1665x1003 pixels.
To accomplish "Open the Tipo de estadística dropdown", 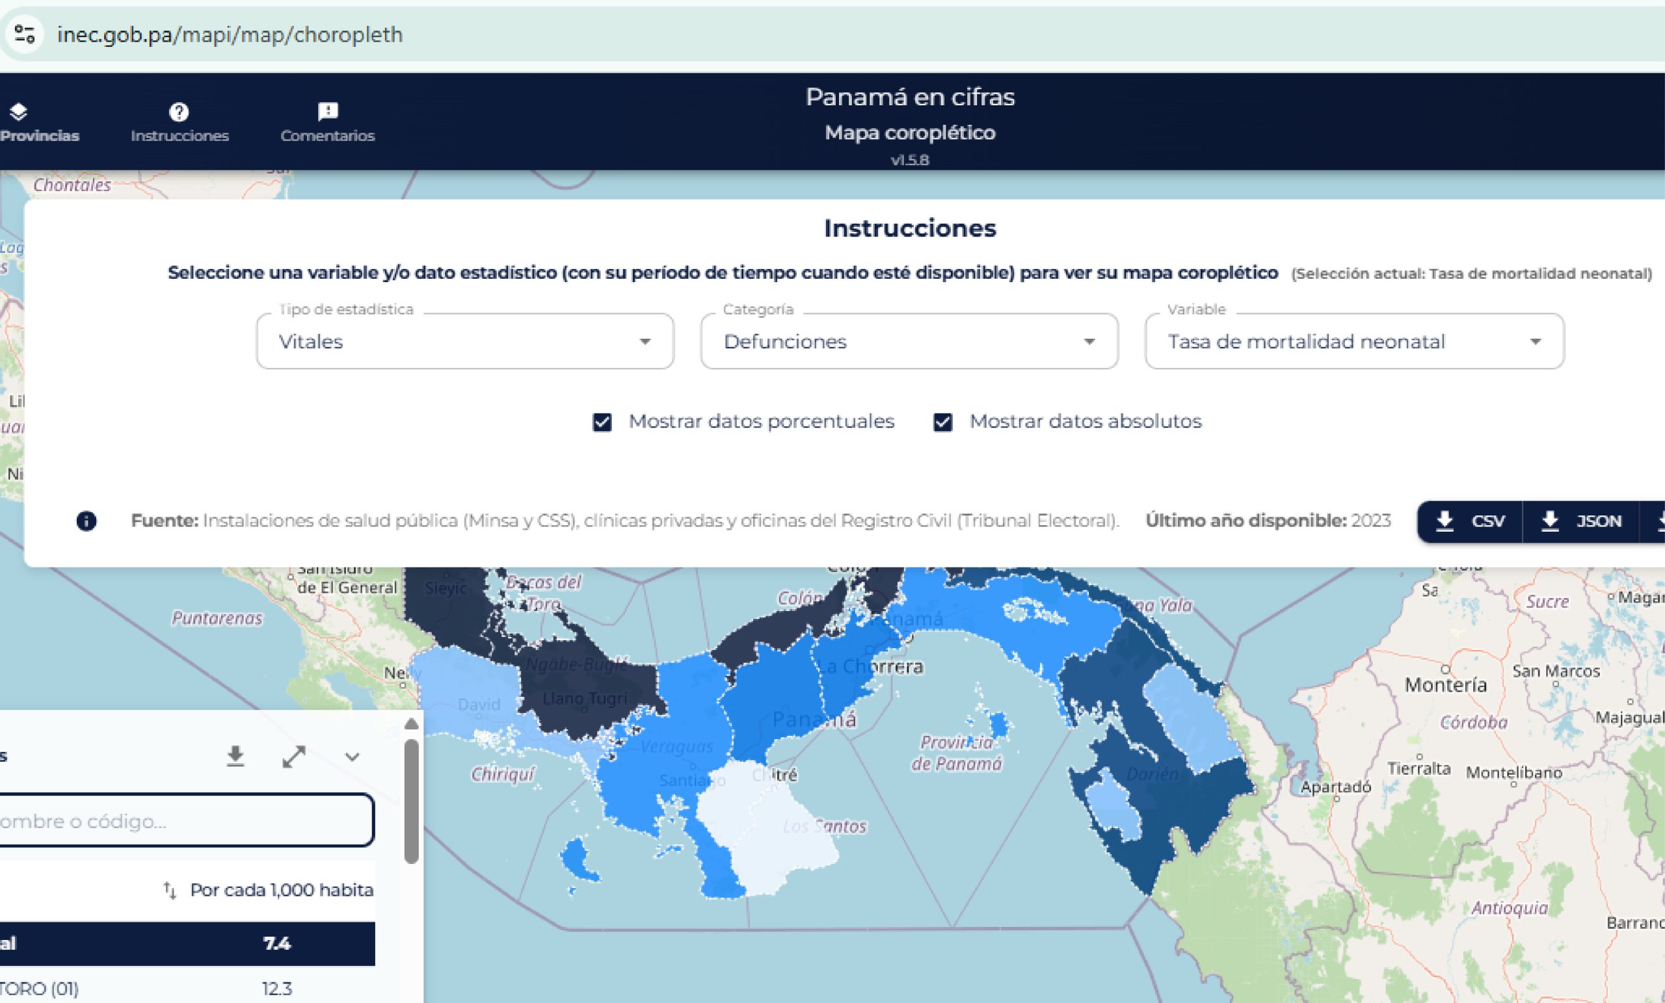I will pos(465,341).
